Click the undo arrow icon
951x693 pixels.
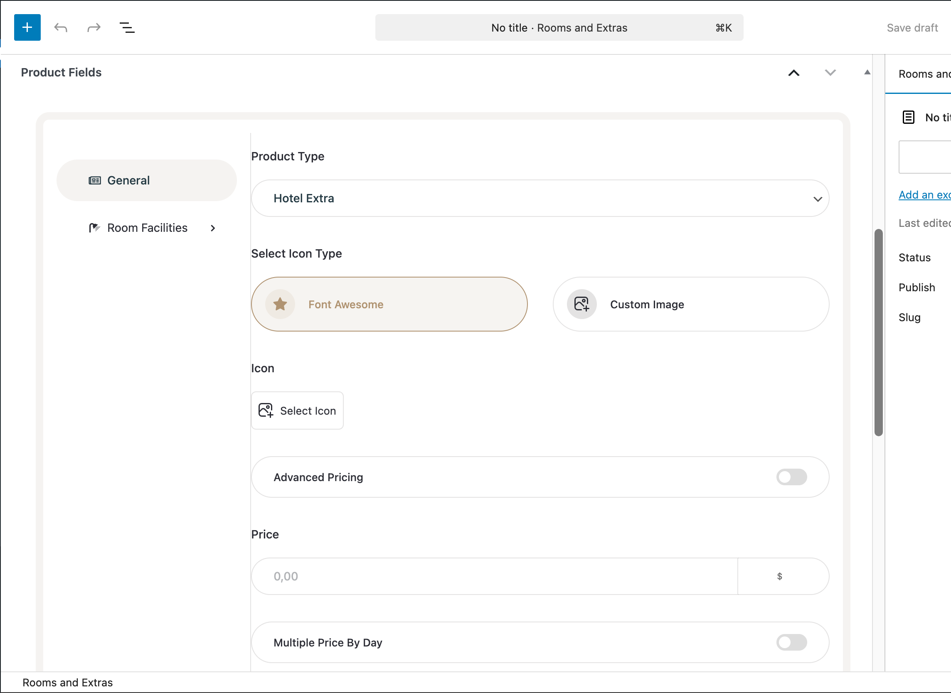[61, 28]
